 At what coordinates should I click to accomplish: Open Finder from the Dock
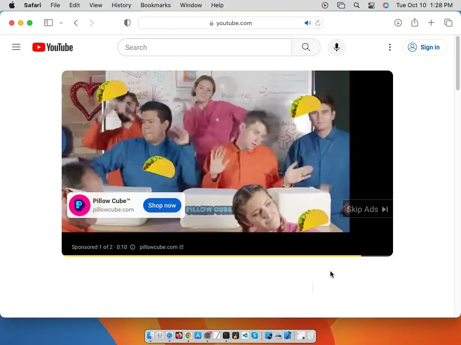pos(150,335)
